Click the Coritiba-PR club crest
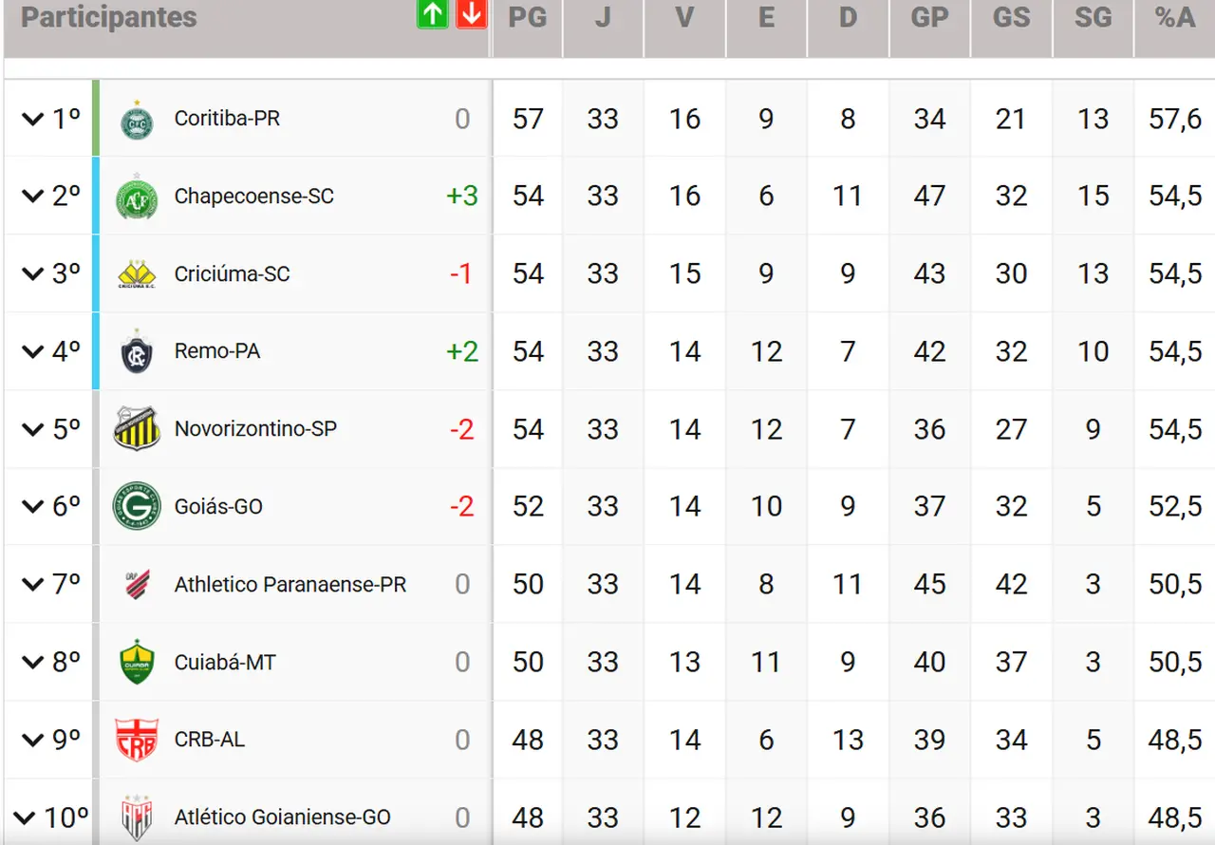 [x=137, y=120]
